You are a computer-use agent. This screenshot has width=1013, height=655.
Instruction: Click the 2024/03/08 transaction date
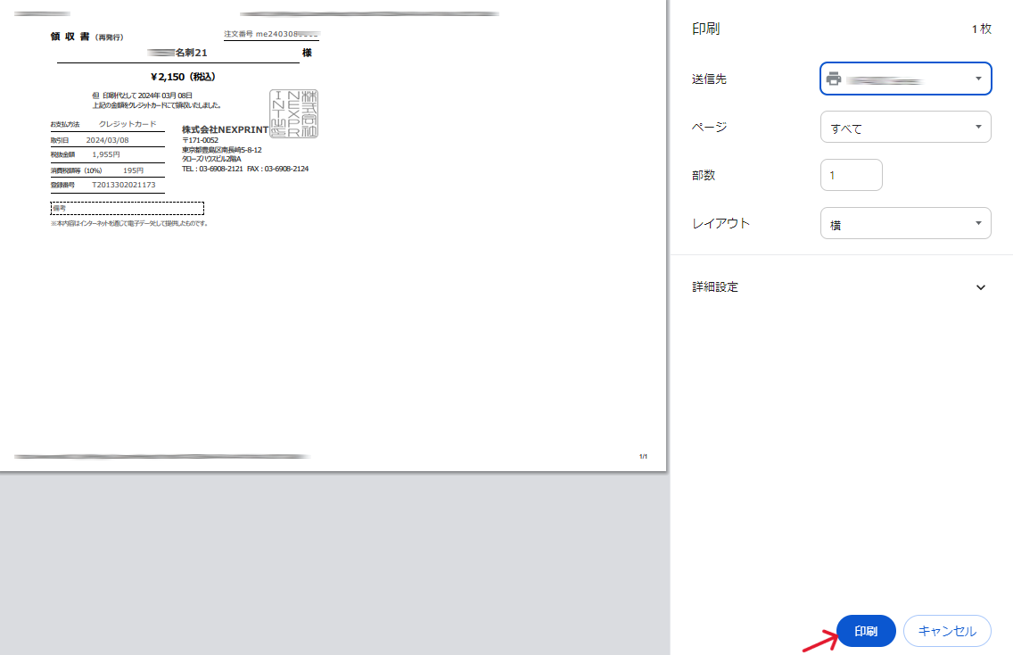(107, 140)
